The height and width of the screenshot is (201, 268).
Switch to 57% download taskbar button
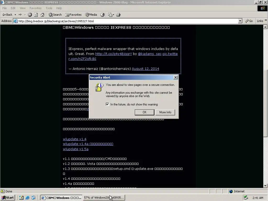104,198
